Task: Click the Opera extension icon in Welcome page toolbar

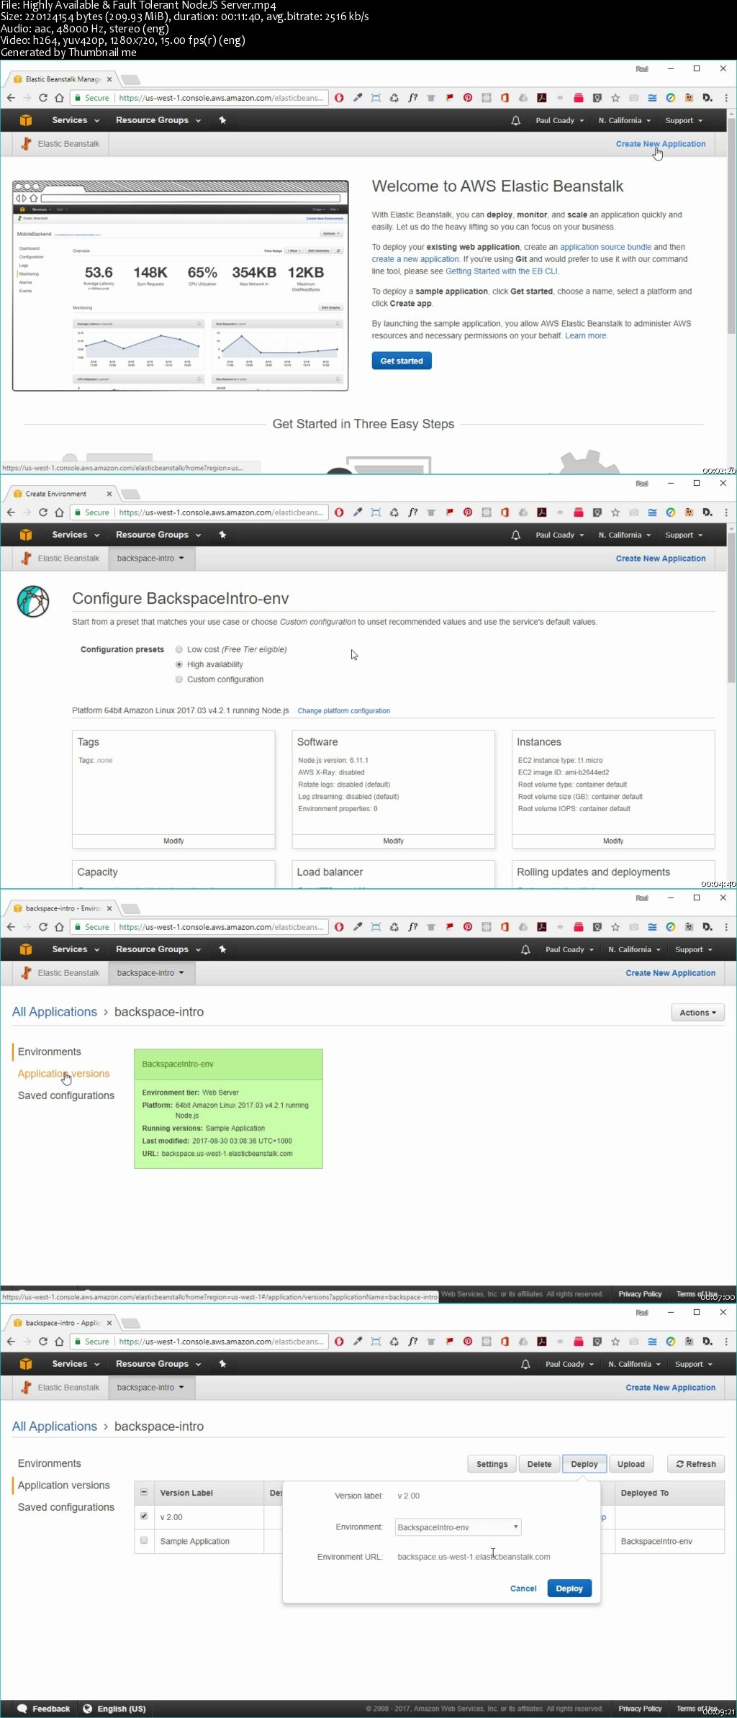Action: coord(339,98)
